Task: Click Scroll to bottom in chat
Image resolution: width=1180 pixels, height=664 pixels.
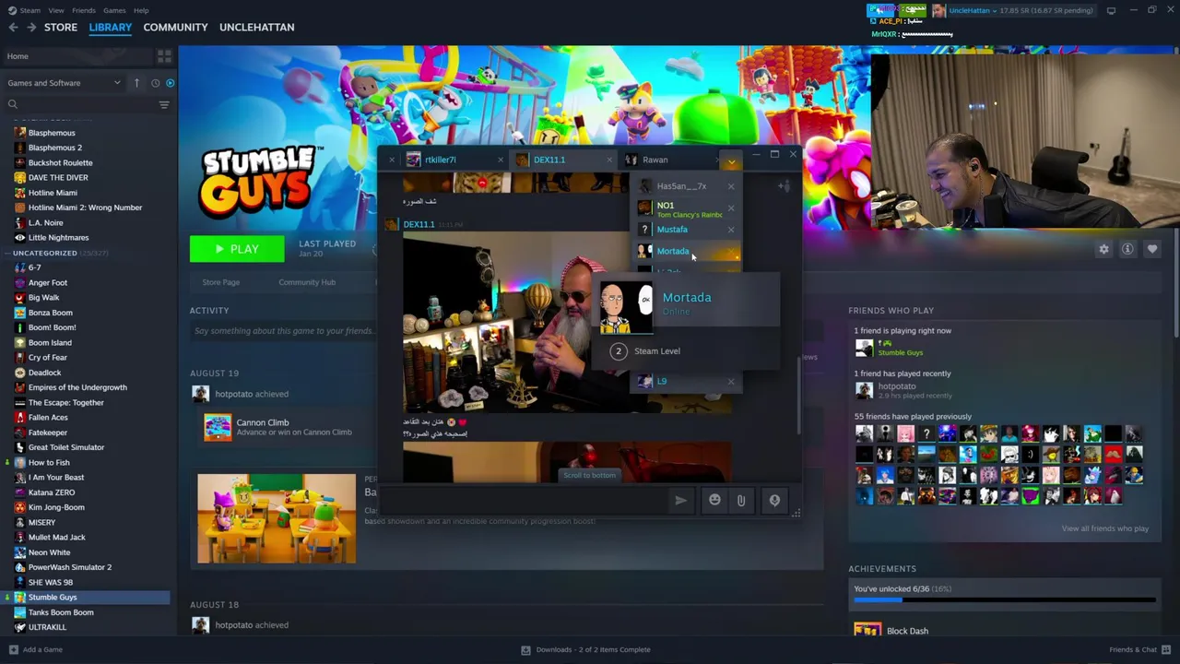Action: (x=589, y=475)
